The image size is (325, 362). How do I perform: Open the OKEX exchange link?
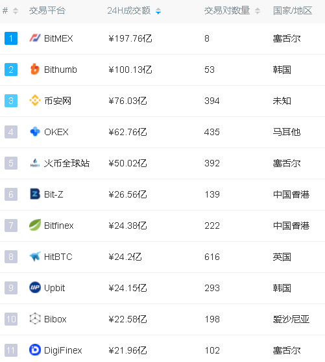(x=56, y=132)
